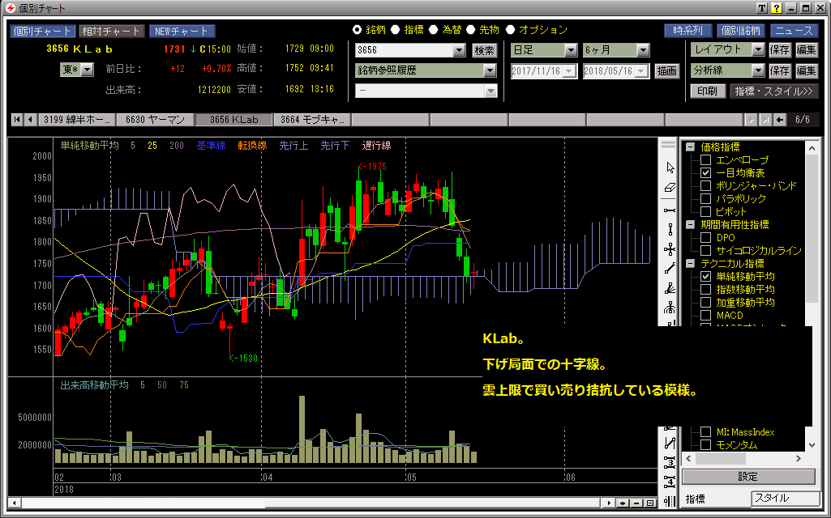831x518 pixels.
Task: Open the 6ヶ月 period dropdown
Action: point(643,50)
